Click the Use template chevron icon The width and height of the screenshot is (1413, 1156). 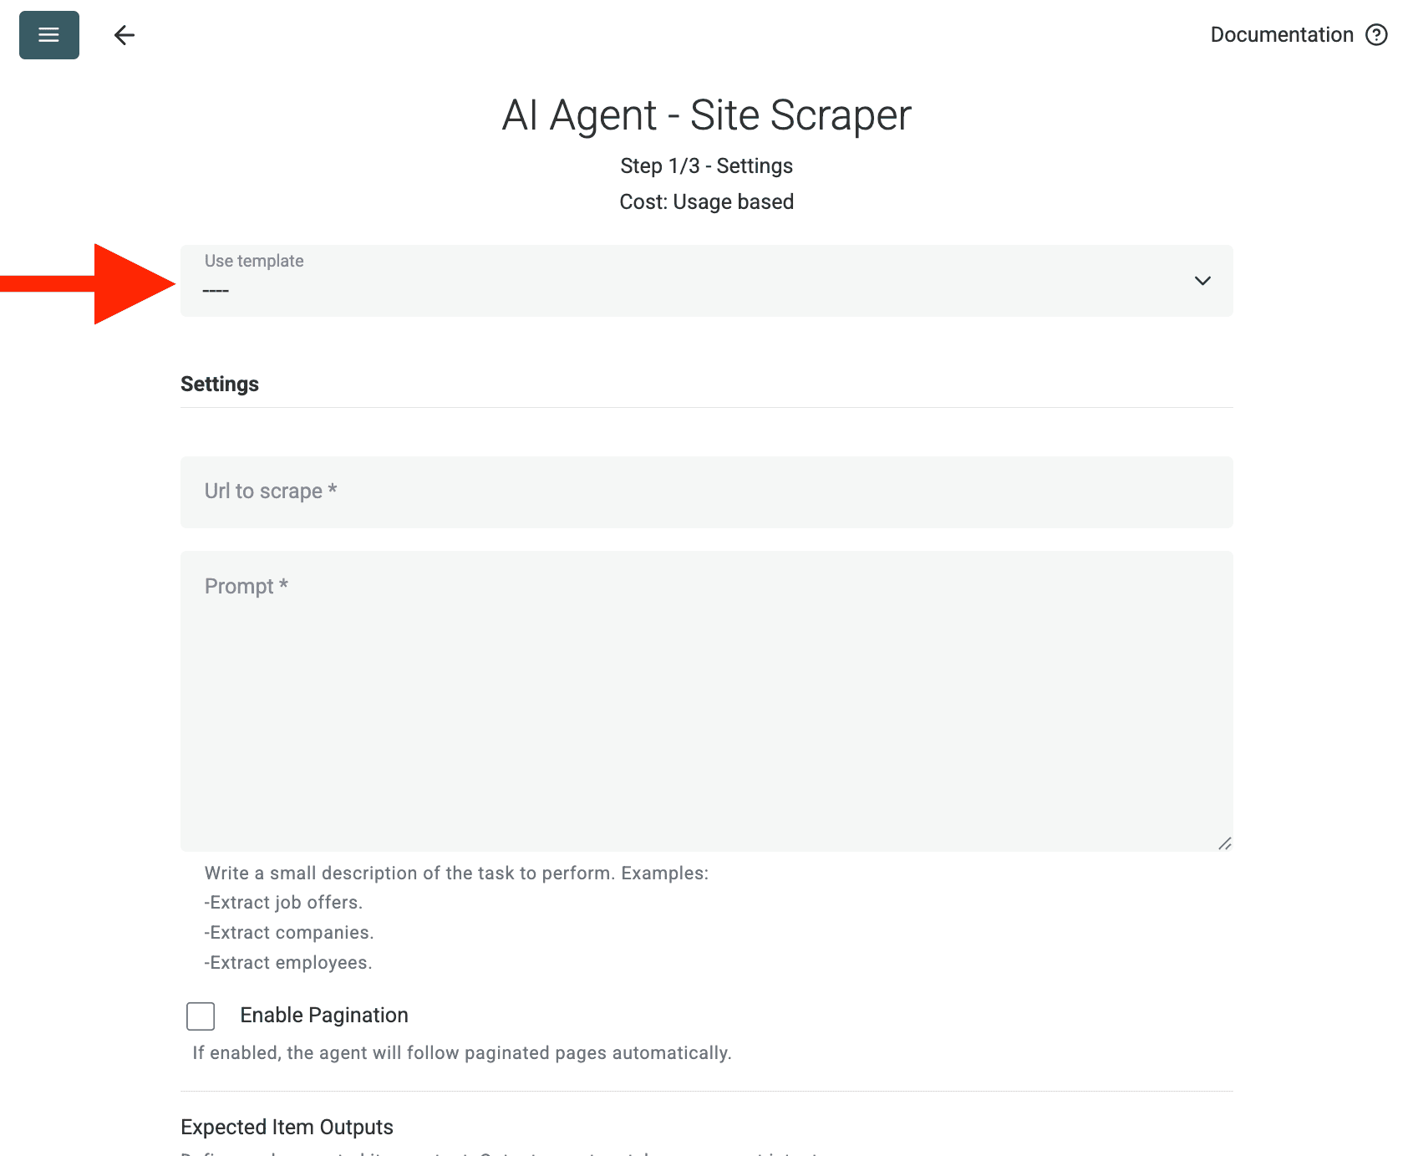pyautogui.click(x=1203, y=281)
